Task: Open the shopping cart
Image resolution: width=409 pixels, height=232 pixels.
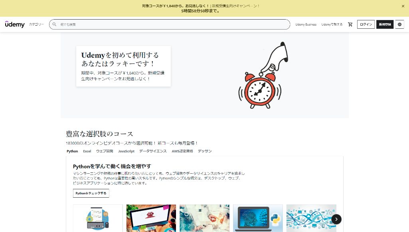Action: 350,24
